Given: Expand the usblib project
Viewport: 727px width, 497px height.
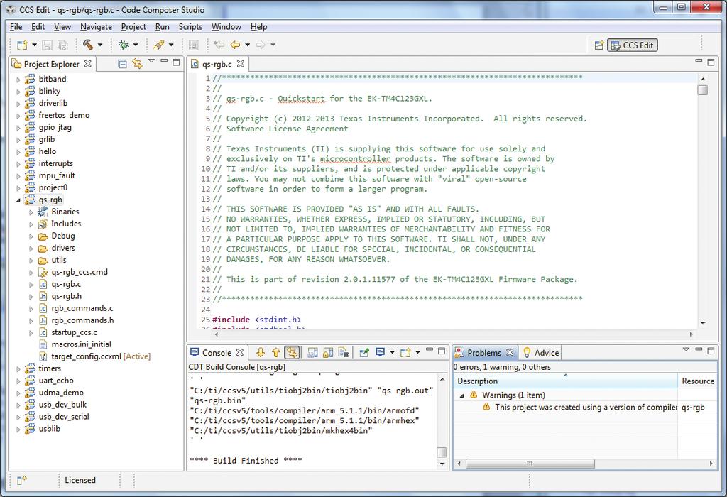Looking at the screenshot, I should (18, 430).
